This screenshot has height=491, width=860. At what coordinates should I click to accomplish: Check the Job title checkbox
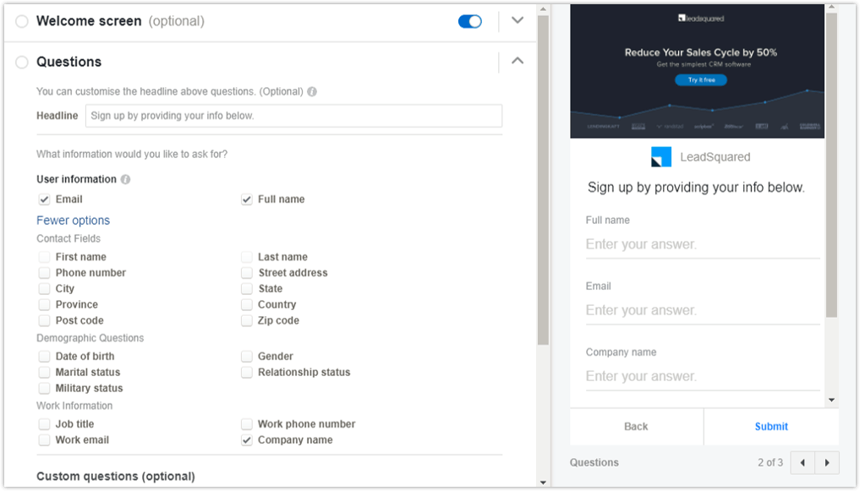coord(44,424)
